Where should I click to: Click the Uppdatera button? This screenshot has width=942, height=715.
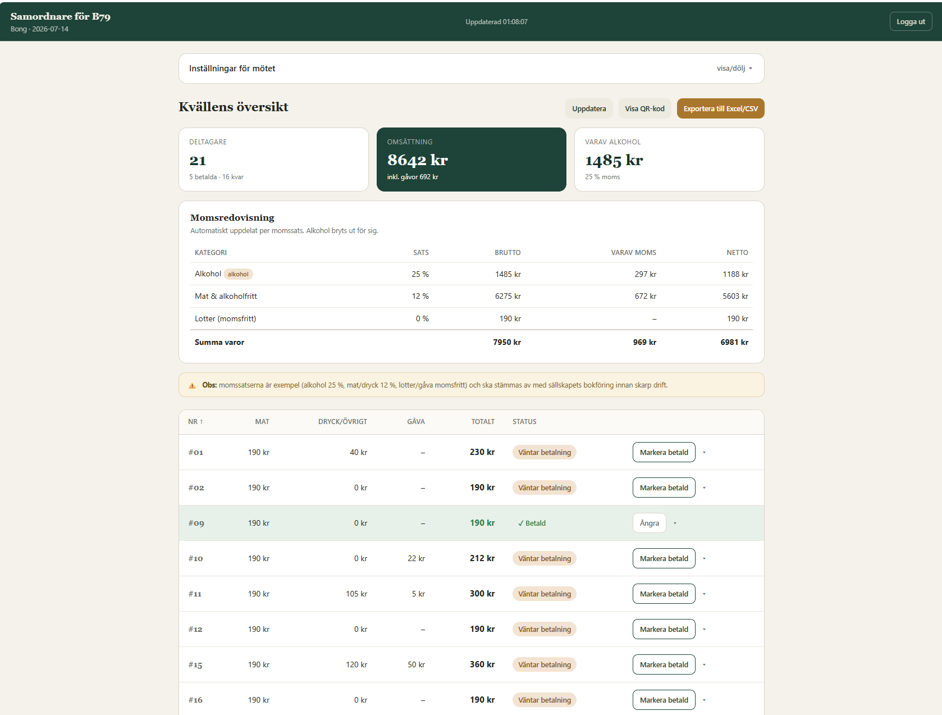coord(589,108)
